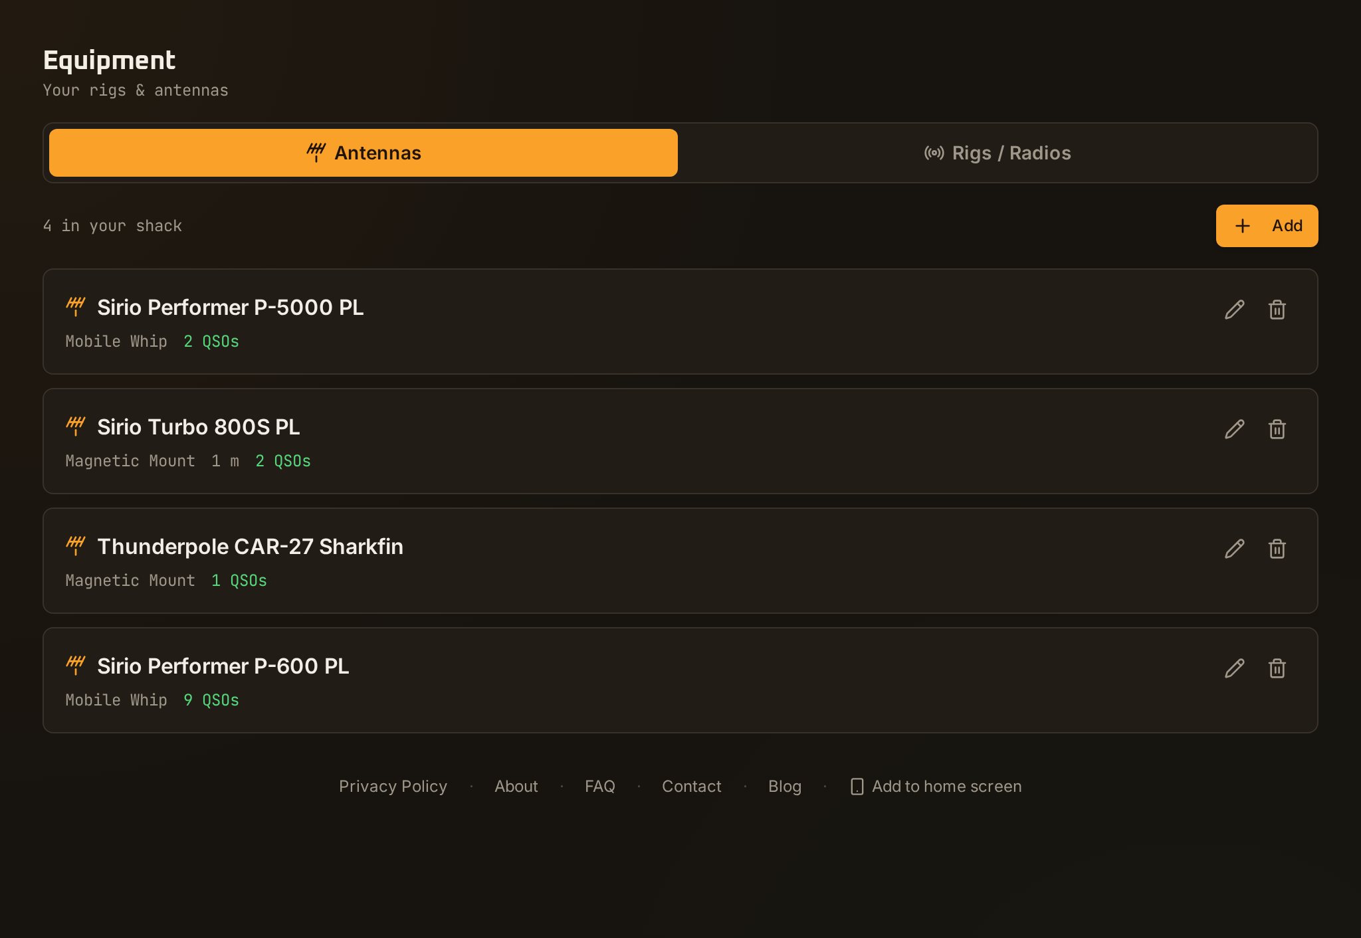1361x938 pixels.
Task: Click Mobile Whip label under Sirio Performer P-600 PL
Action: click(x=116, y=700)
